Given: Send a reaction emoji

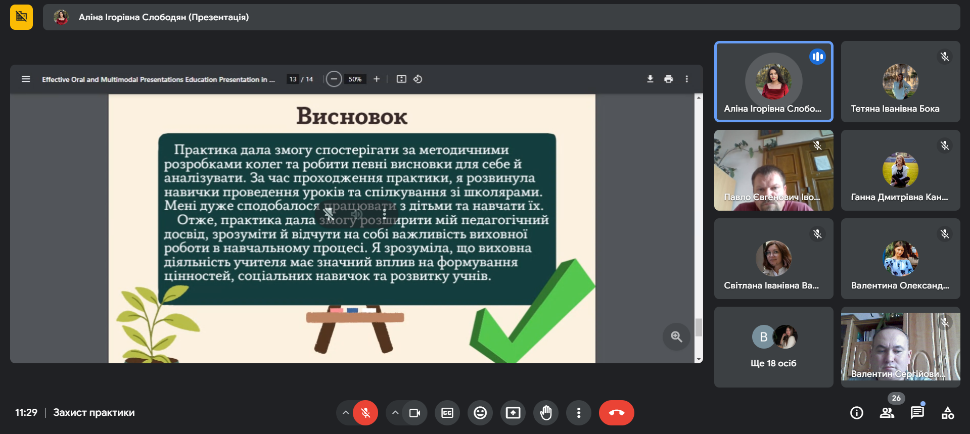Looking at the screenshot, I should (x=480, y=413).
